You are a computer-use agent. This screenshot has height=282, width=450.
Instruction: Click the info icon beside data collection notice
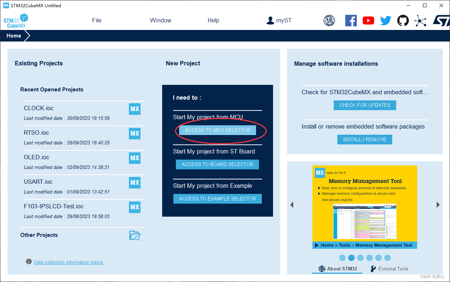(29, 262)
